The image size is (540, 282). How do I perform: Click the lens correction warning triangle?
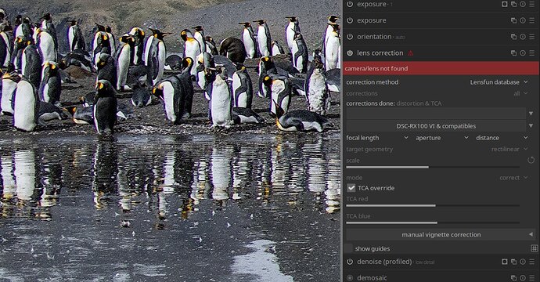pyautogui.click(x=410, y=53)
